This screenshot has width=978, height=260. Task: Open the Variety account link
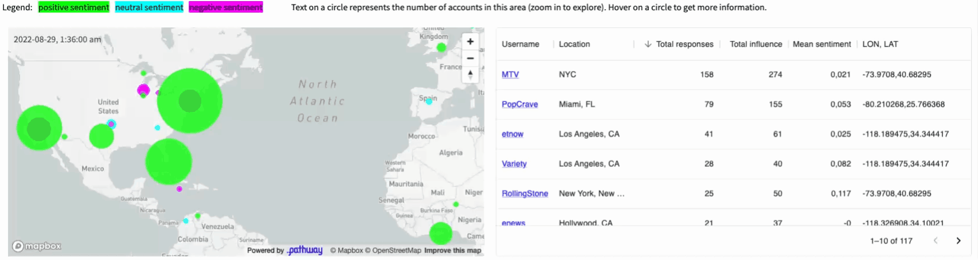(x=514, y=163)
